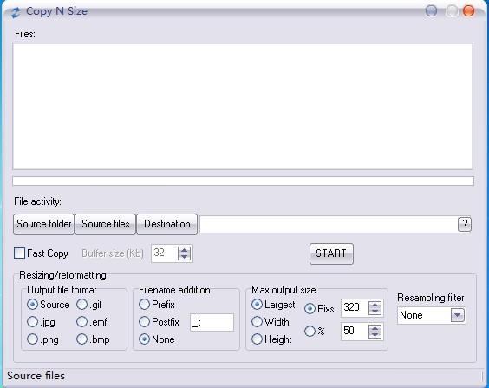Increase the percent value with up arrow
The width and height of the screenshot is (489, 388).
(x=375, y=328)
